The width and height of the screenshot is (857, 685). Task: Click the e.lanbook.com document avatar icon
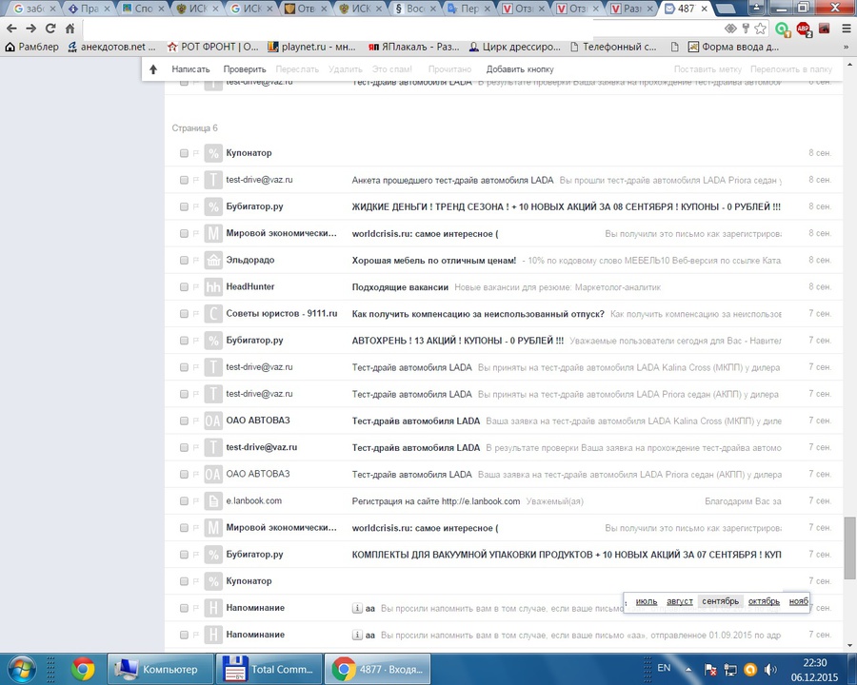click(212, 501)
